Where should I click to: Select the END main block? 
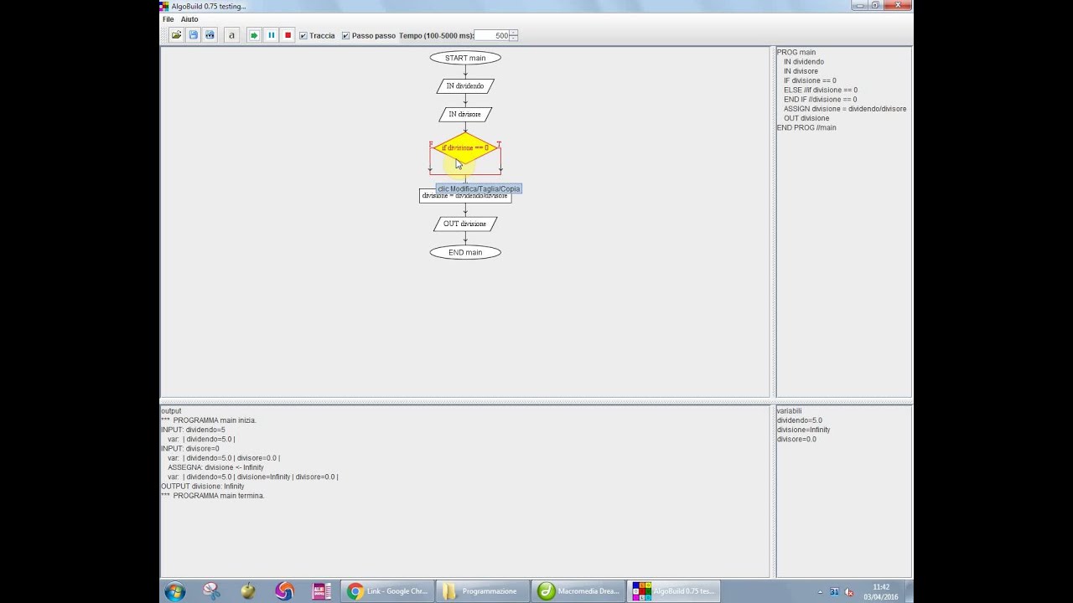coord(465,252)
